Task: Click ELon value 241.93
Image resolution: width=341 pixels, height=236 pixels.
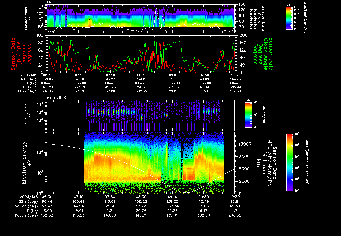Action: (x=48, y=91)
